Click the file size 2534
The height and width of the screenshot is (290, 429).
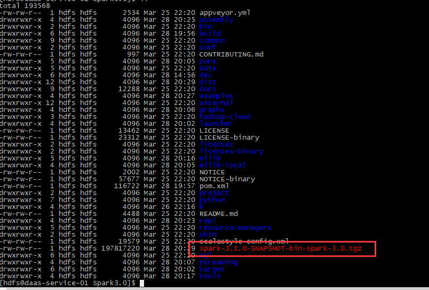click(x=131, y=13)
